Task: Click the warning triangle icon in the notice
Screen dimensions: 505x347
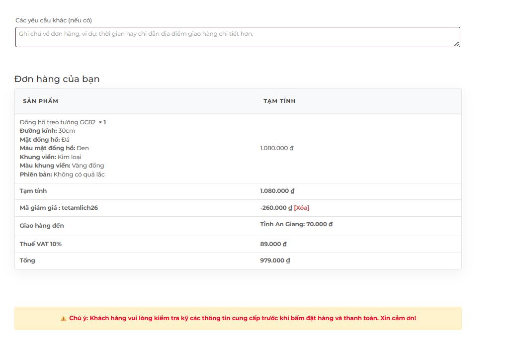Action: [63, 319]
